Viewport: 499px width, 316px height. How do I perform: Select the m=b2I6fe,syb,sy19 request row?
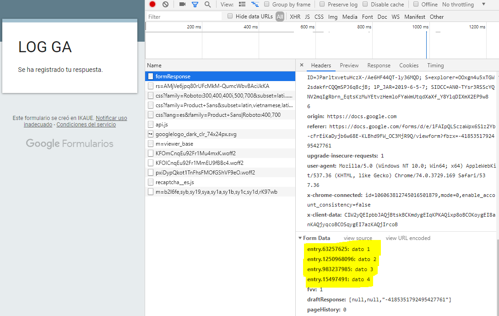[220, 191]
